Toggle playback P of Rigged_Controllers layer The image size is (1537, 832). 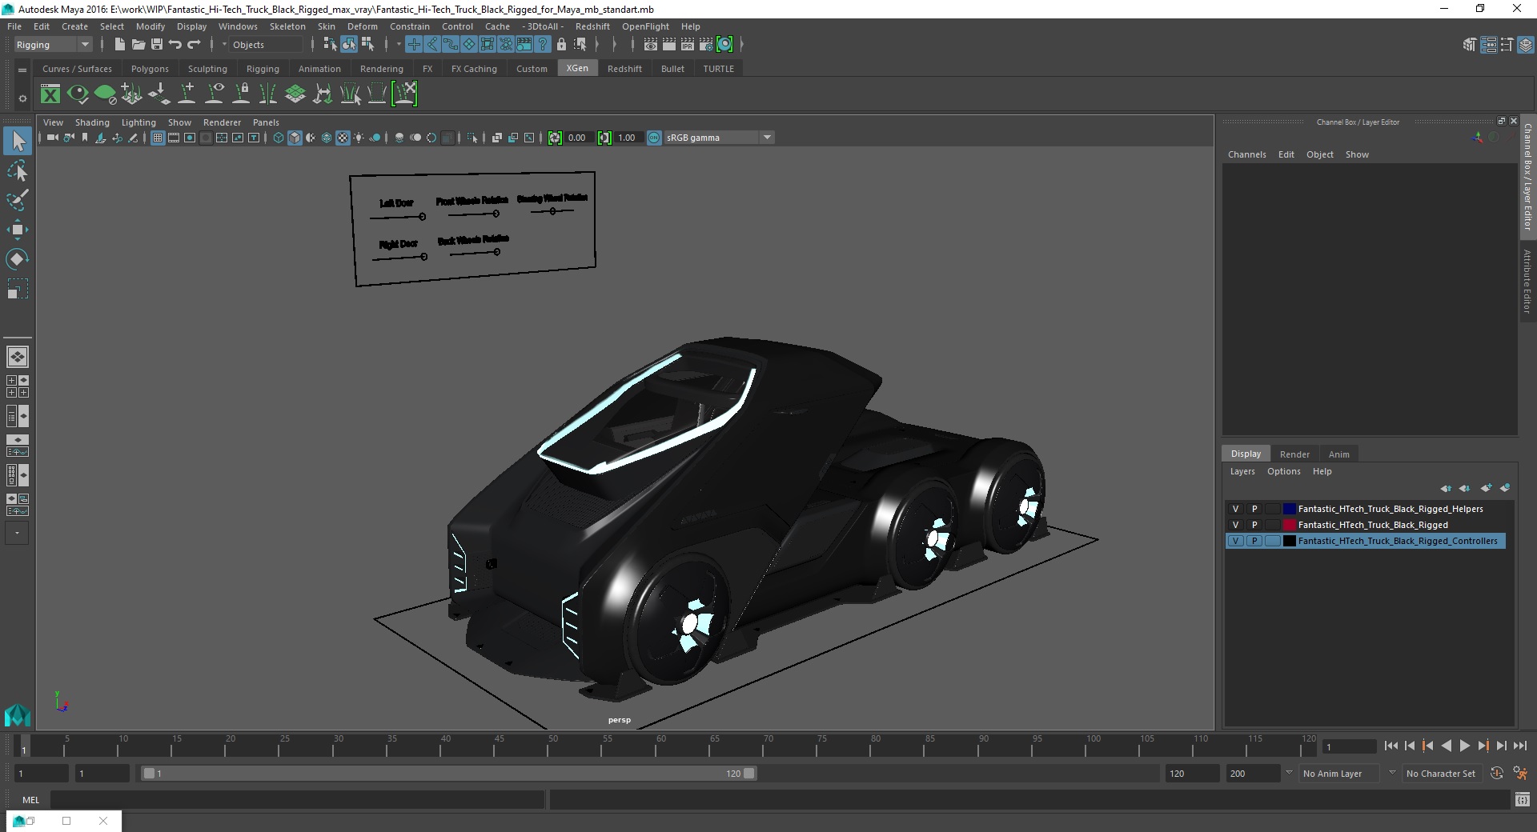1254,541
